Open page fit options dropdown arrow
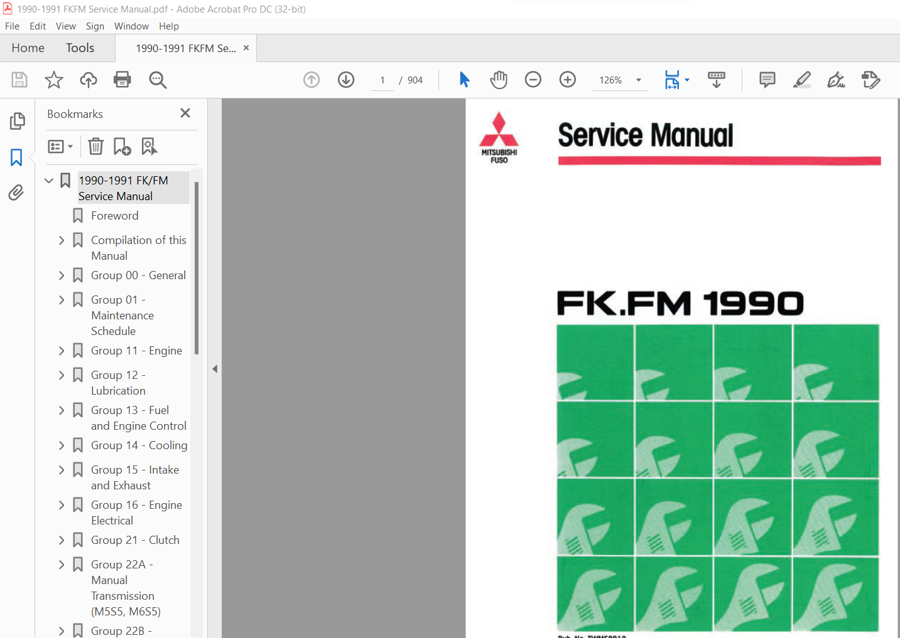Viewport: 900px width, 638px height. pyautogui.click(x=687, y=80)
